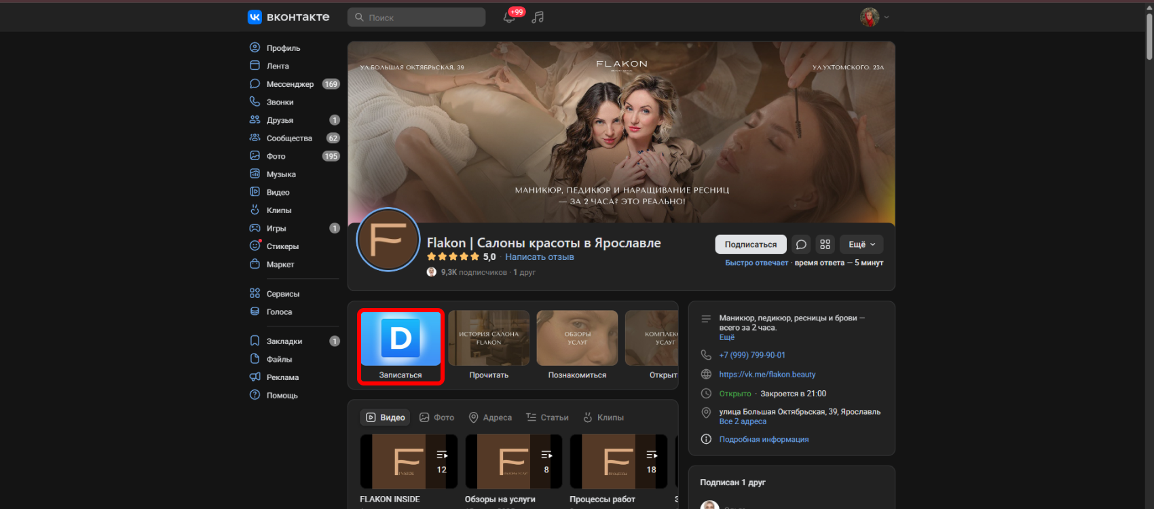This screenshot has width=1154, height=509.
Task: Expand the Ещё dropdown button
Action: 861,244
